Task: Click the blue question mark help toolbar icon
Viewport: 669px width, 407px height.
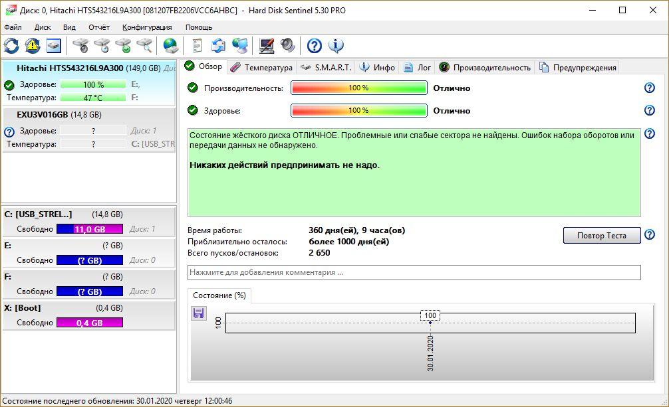Action: click(x=314, y=46)
